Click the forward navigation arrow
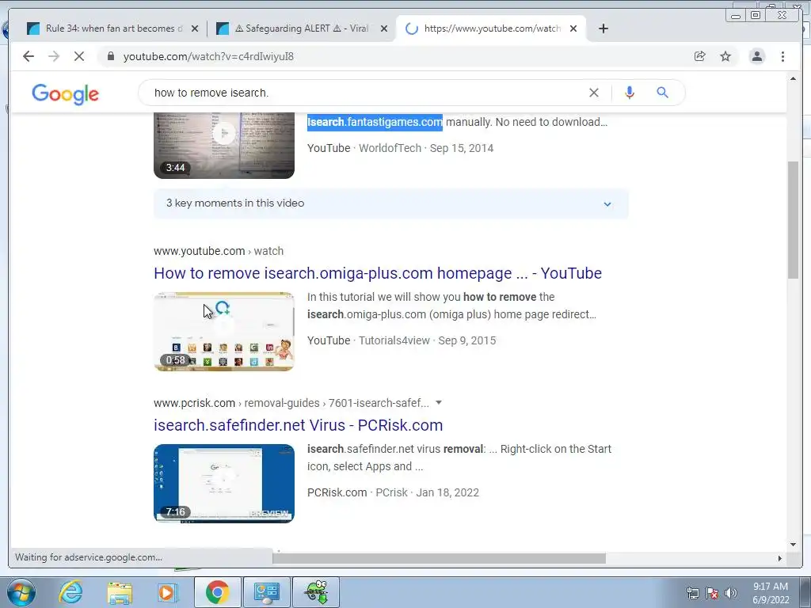This screenshot has height=608, width=811. pyautogui.click(x=54, y=56)
